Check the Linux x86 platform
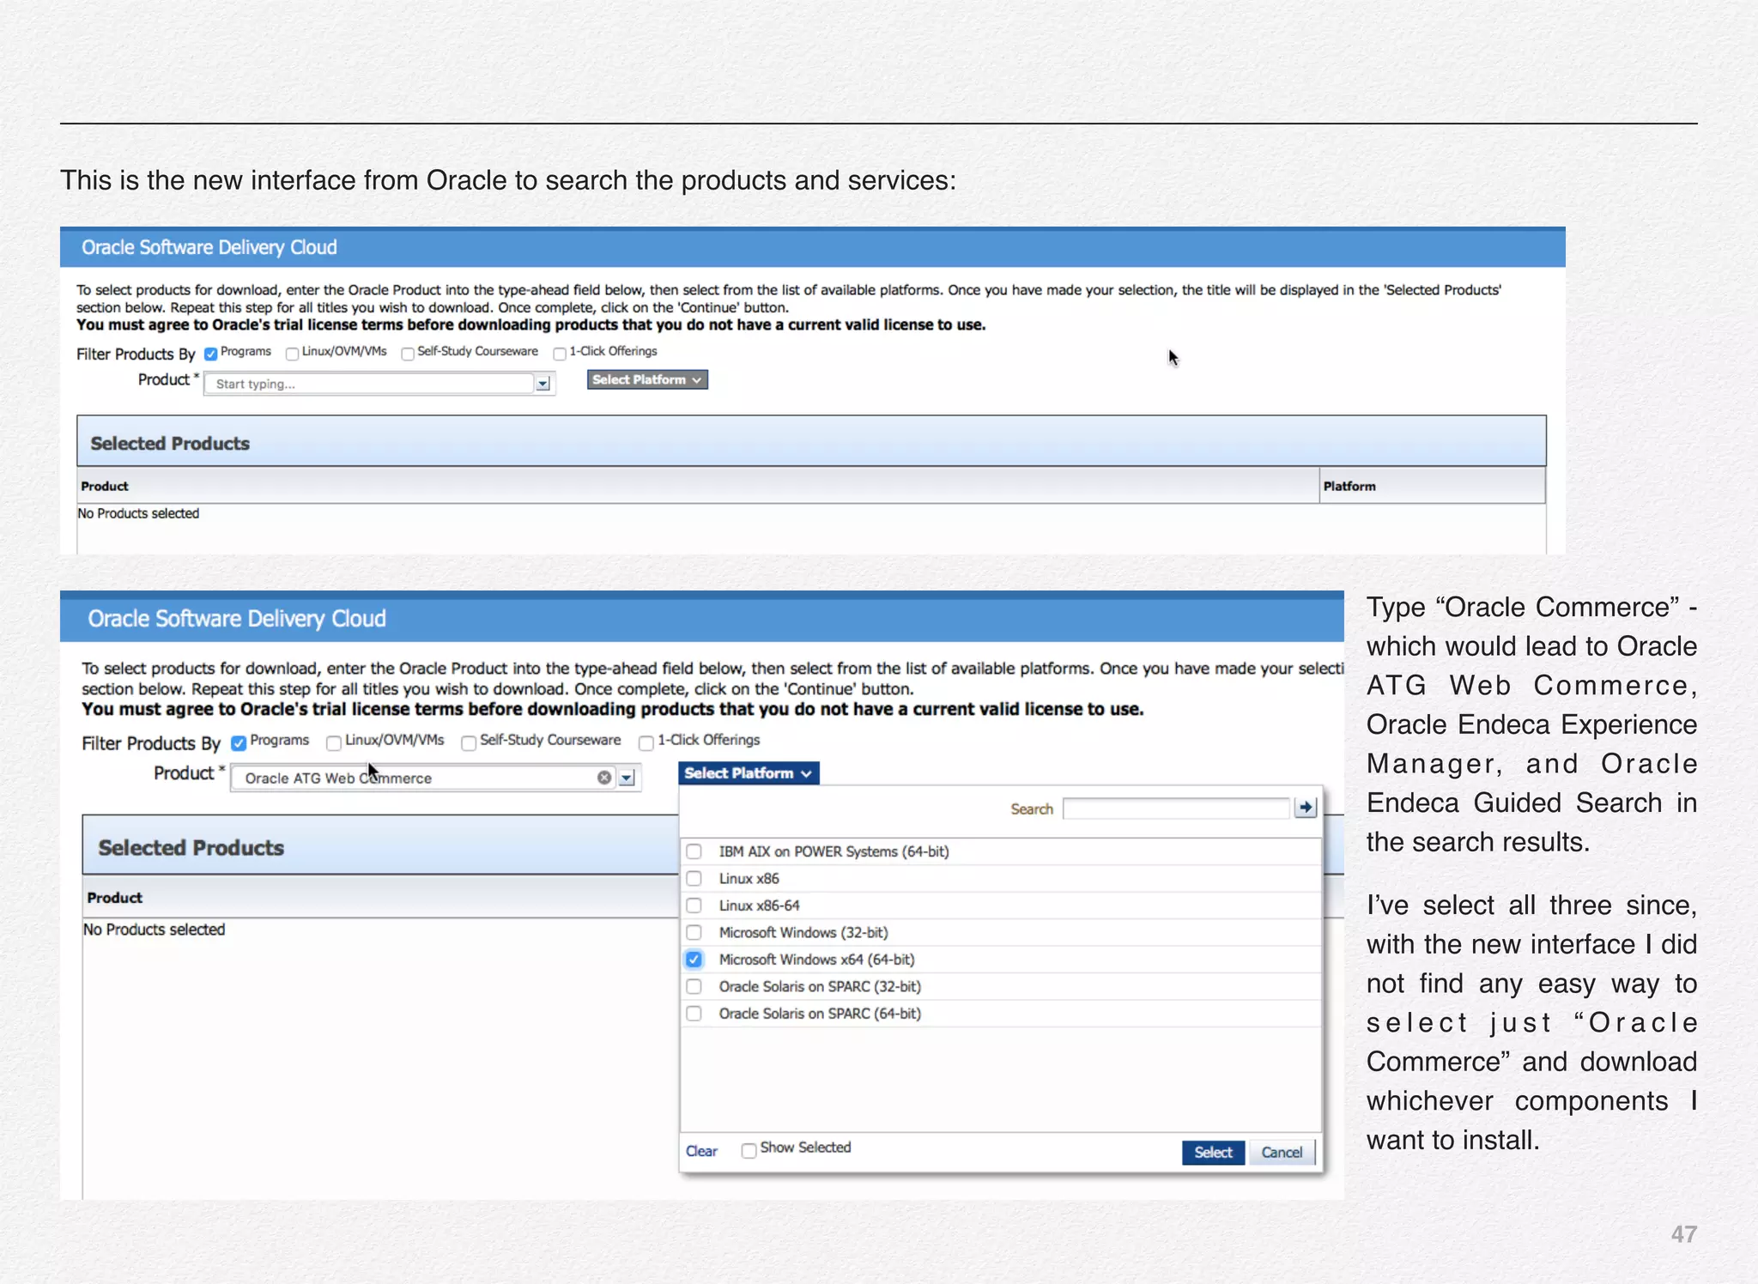The image size is (1758, 1284). tap(694, 878)
